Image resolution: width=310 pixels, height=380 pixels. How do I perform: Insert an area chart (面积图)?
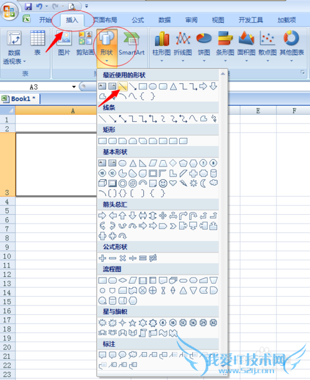coord(246,46)
